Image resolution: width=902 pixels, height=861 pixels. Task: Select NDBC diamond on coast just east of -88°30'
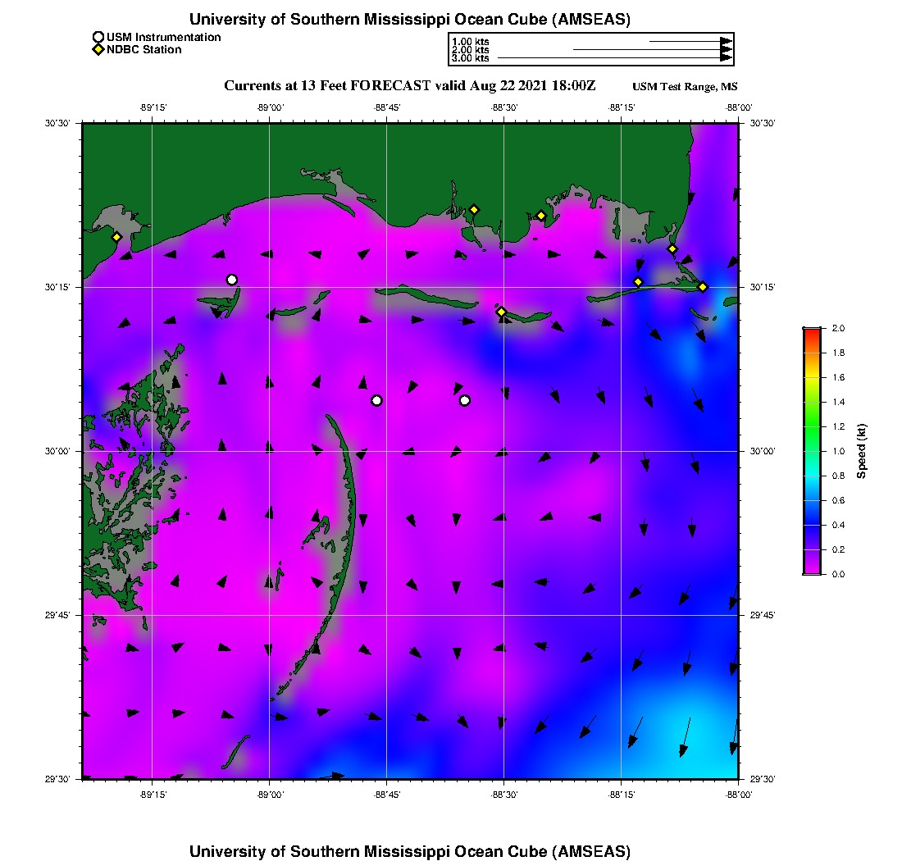tap(541, 216)
